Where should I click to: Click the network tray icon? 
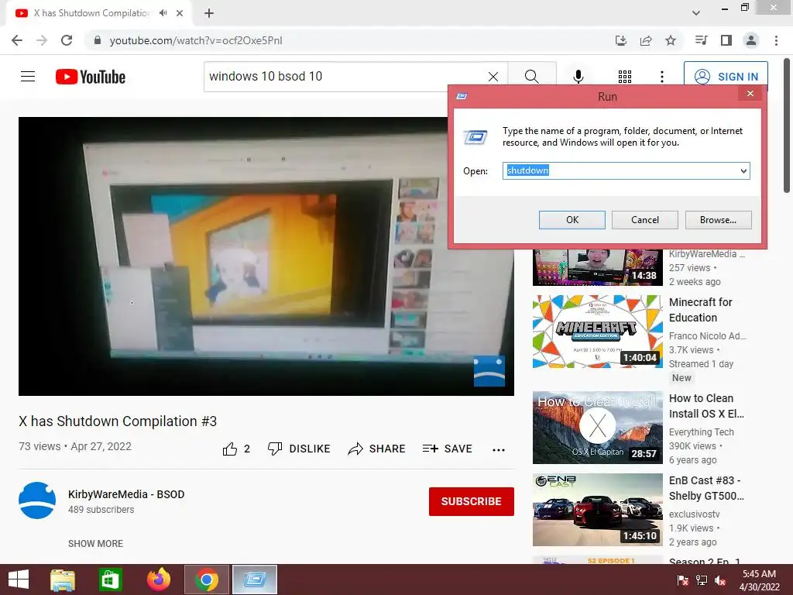click(x=702, y=580)
